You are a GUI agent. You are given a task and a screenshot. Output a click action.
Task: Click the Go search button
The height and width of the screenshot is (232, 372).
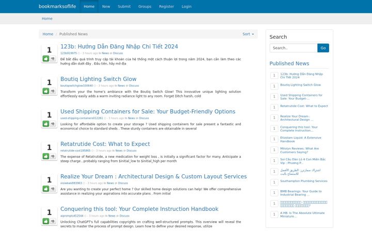click(x=323, y=48)
